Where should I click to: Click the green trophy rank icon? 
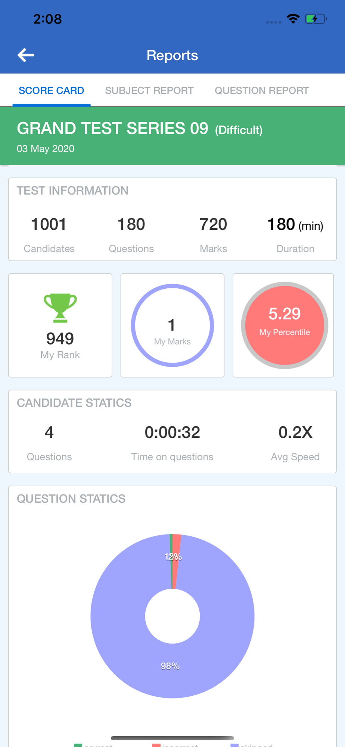tap(60, 308)
